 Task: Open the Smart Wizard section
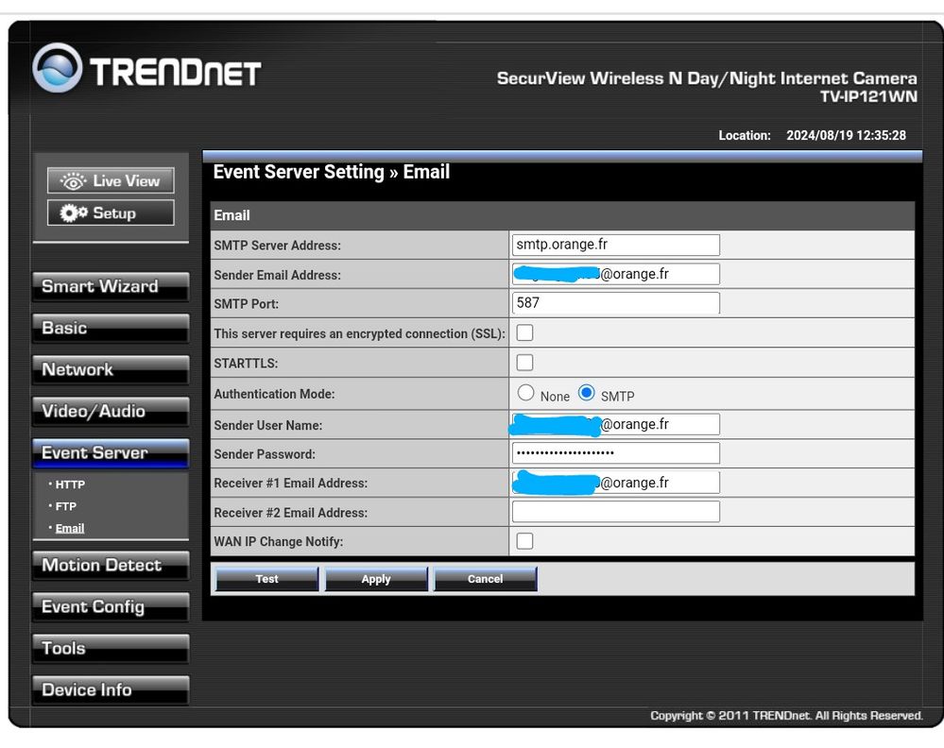(111, 286)
